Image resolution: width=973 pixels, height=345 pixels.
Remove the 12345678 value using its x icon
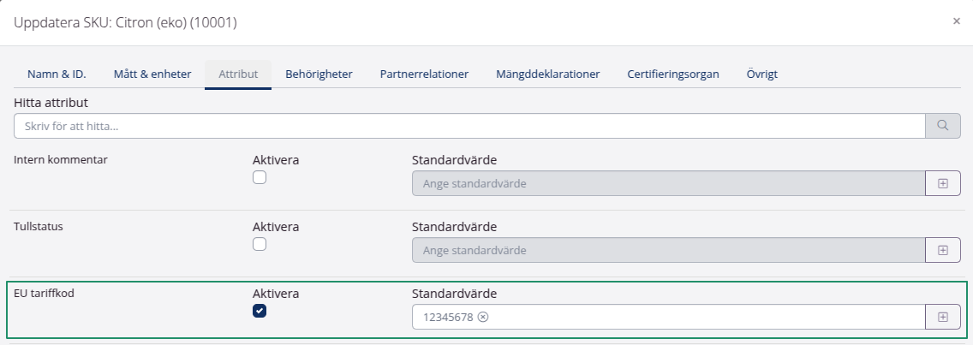tap(483, 317)
